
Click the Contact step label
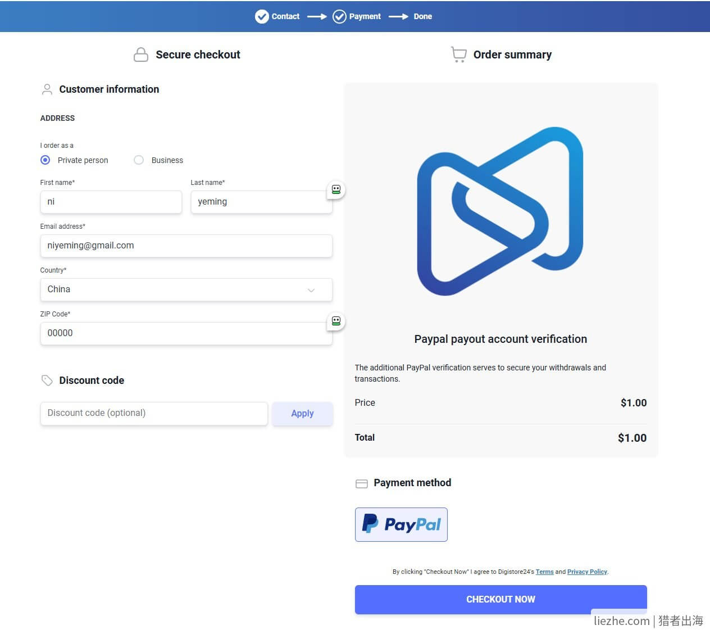285,16
